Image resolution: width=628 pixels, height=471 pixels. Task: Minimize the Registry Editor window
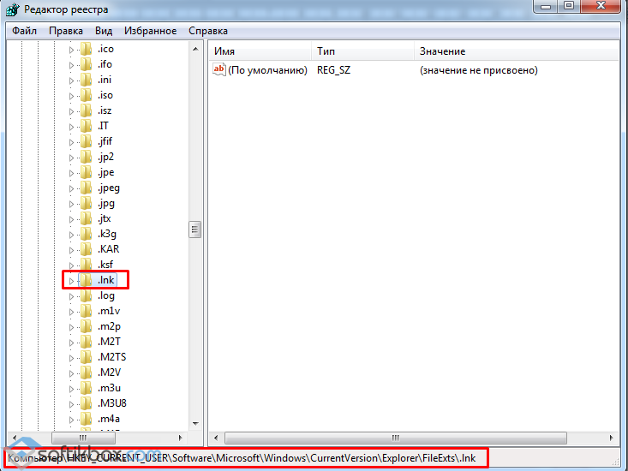546,6
